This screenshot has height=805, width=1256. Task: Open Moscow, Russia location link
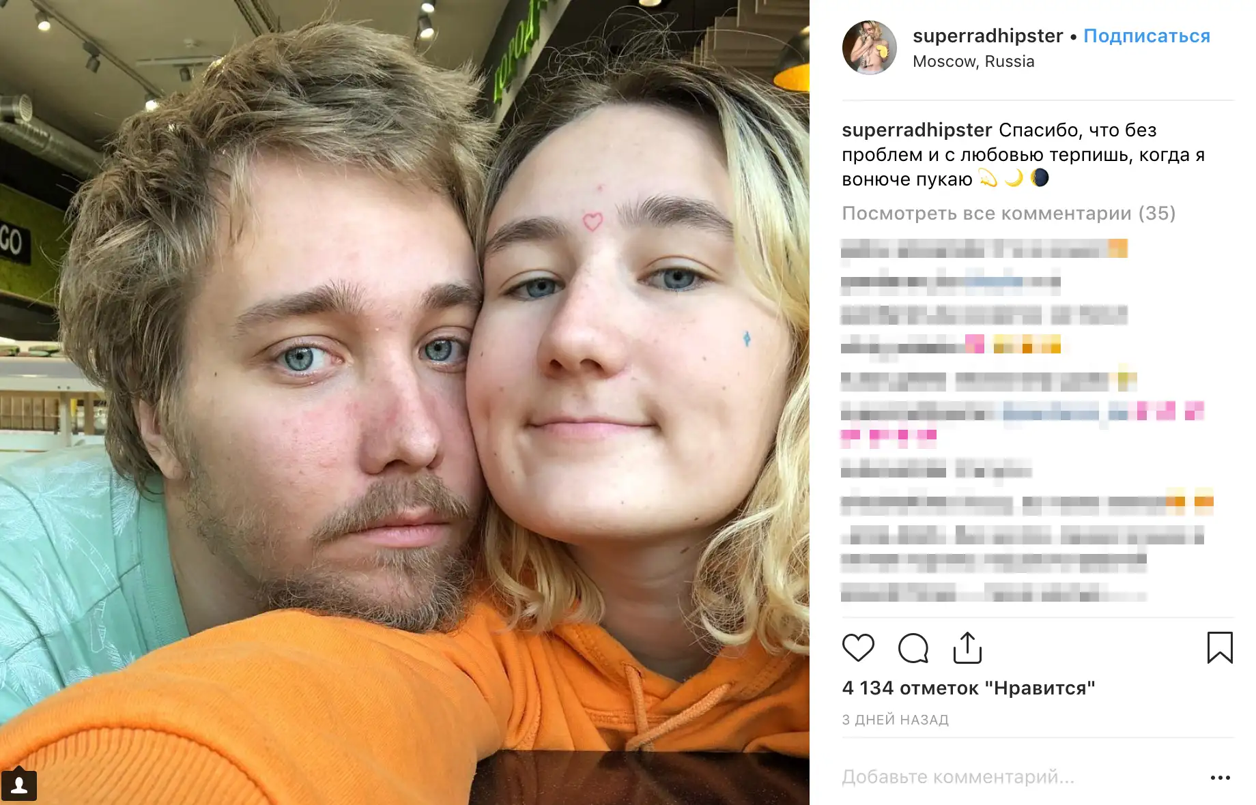coord(973,61)
